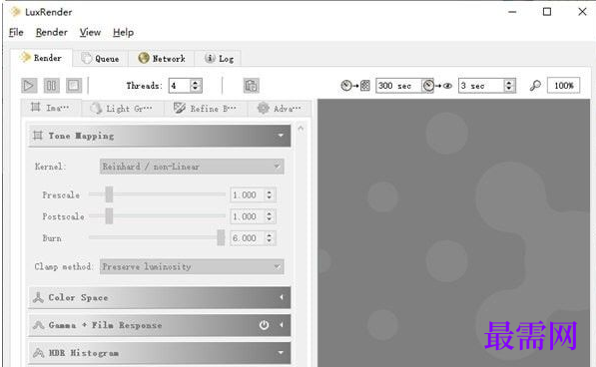
Task: Toggle Gamma + Film Response power button
Action: [264, 325]
